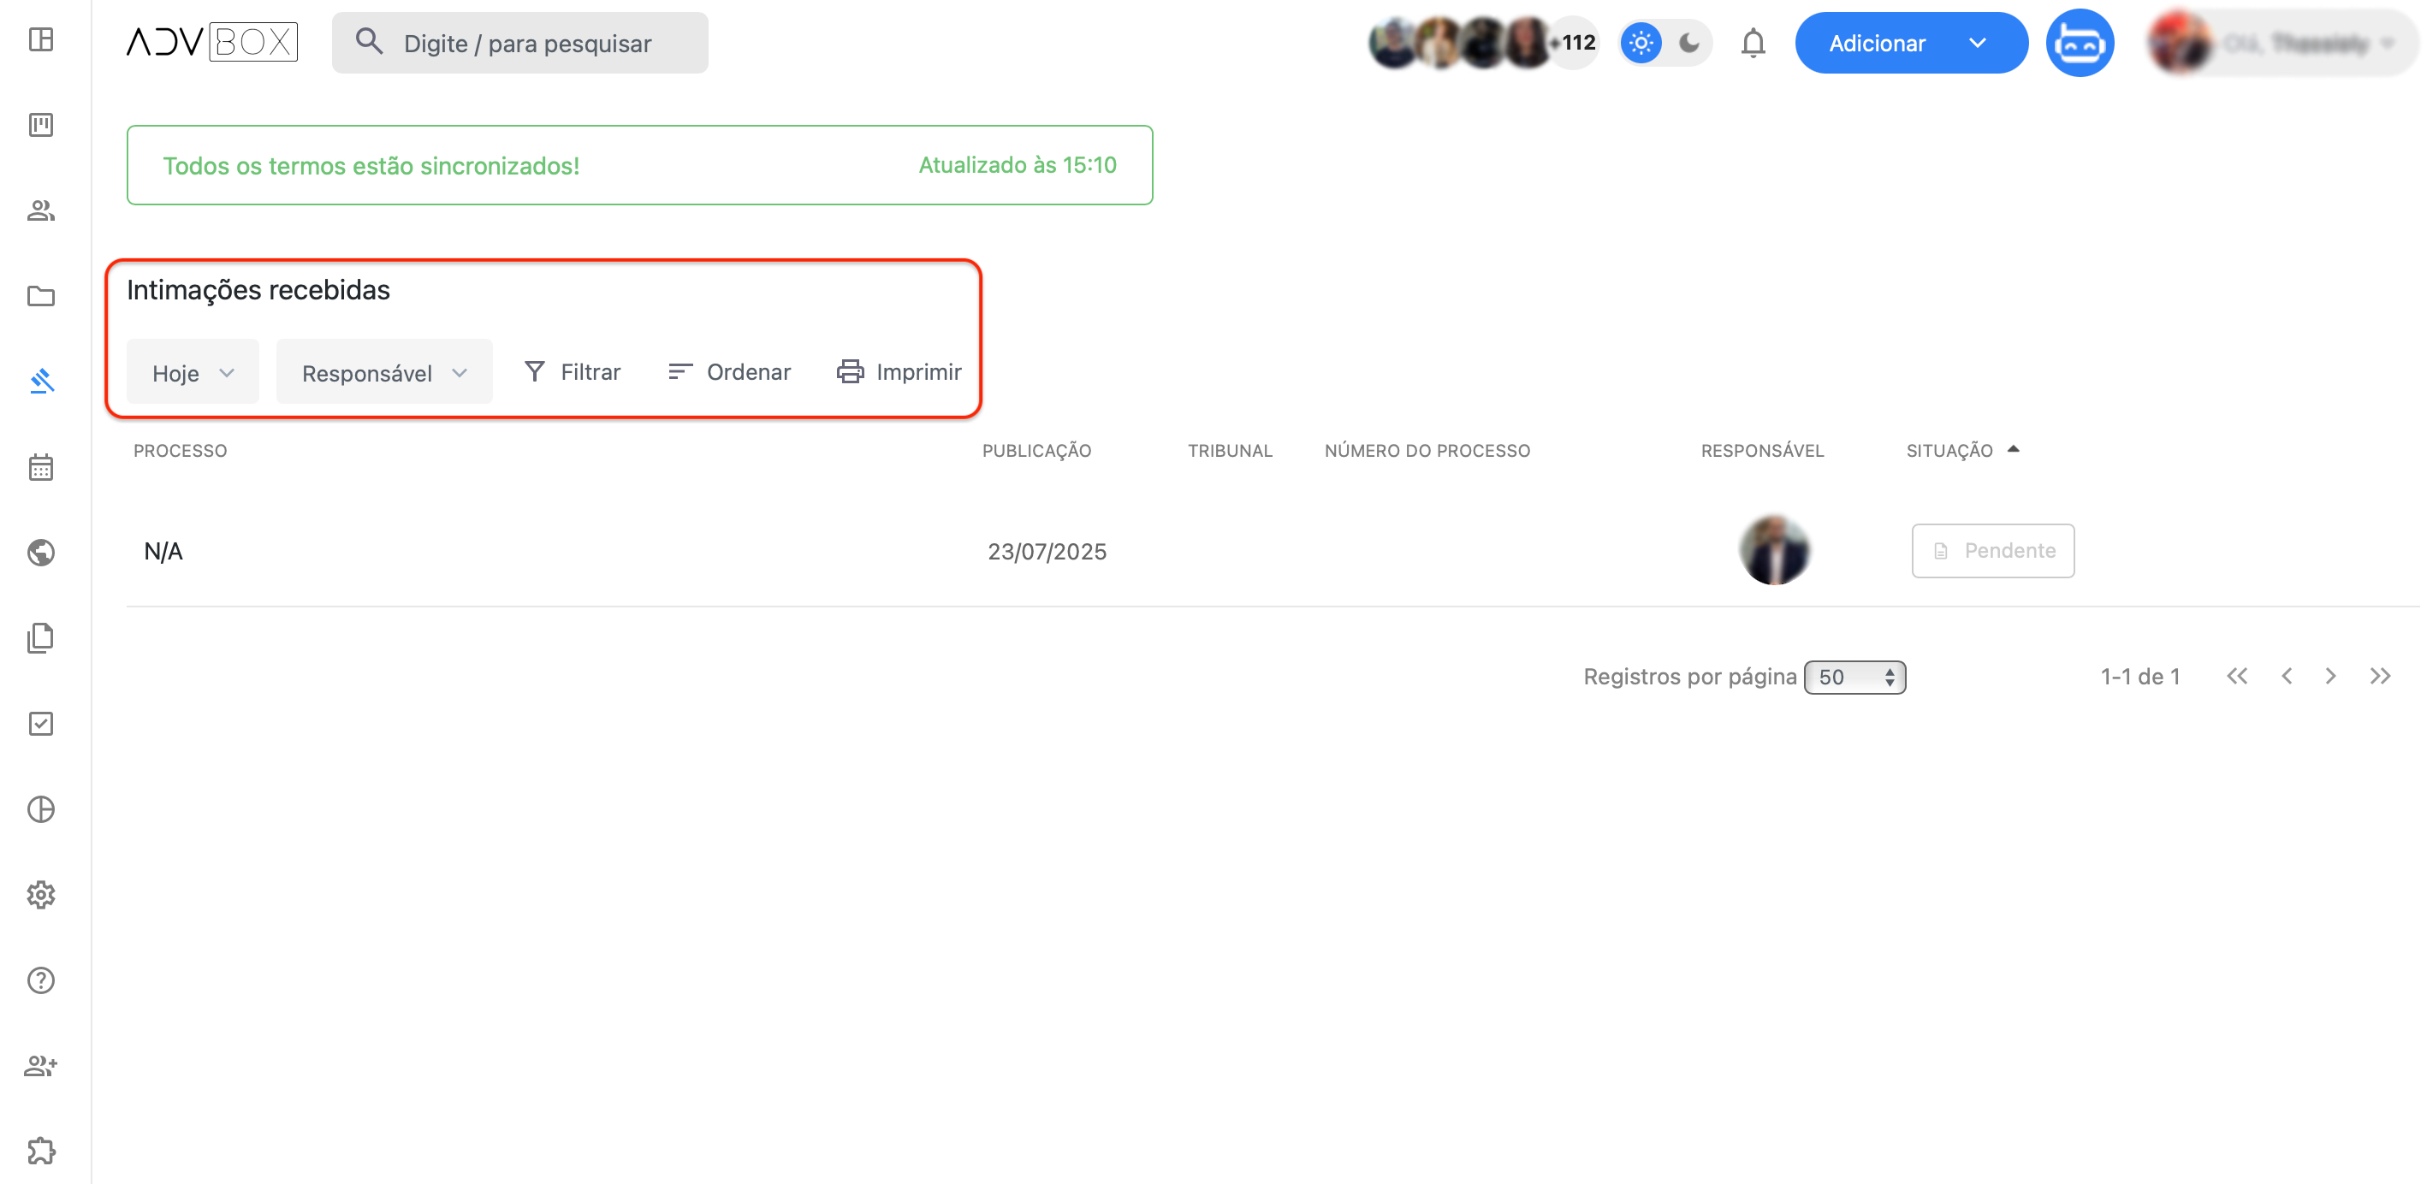Click the responsável avatar in the row
This screenshot has width=2427, height=1184.
[x=1774, y=551]
